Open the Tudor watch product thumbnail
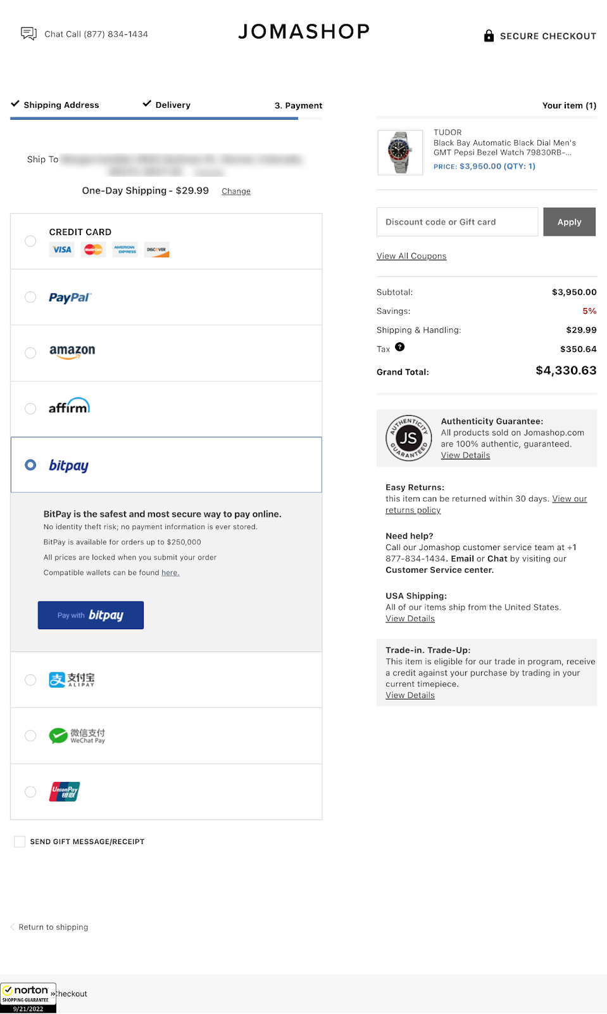 [x=400, y=153]
